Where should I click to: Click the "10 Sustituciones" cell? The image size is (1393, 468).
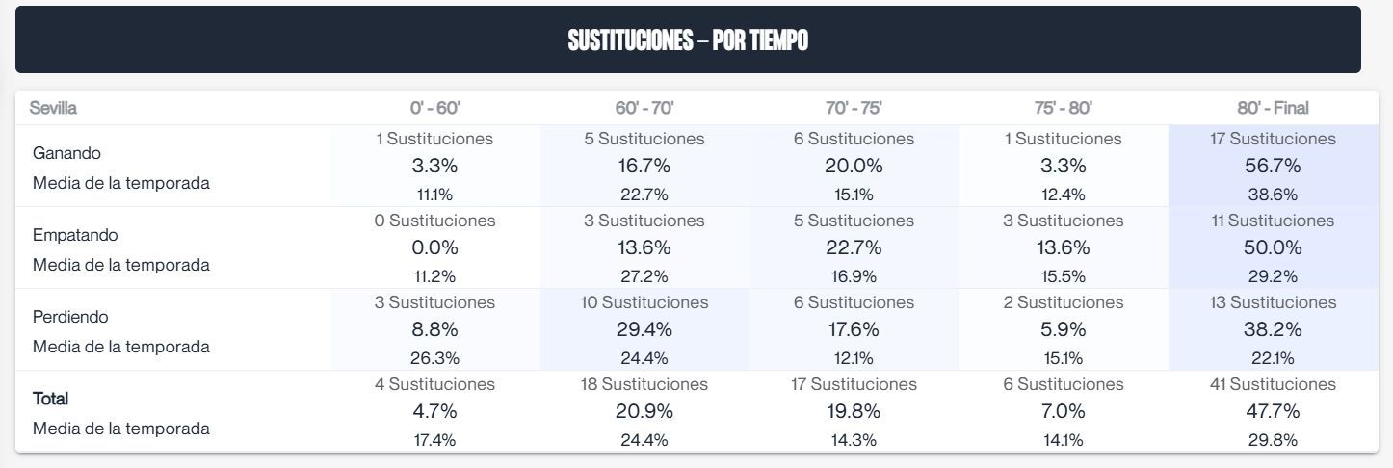coord(644,302)
